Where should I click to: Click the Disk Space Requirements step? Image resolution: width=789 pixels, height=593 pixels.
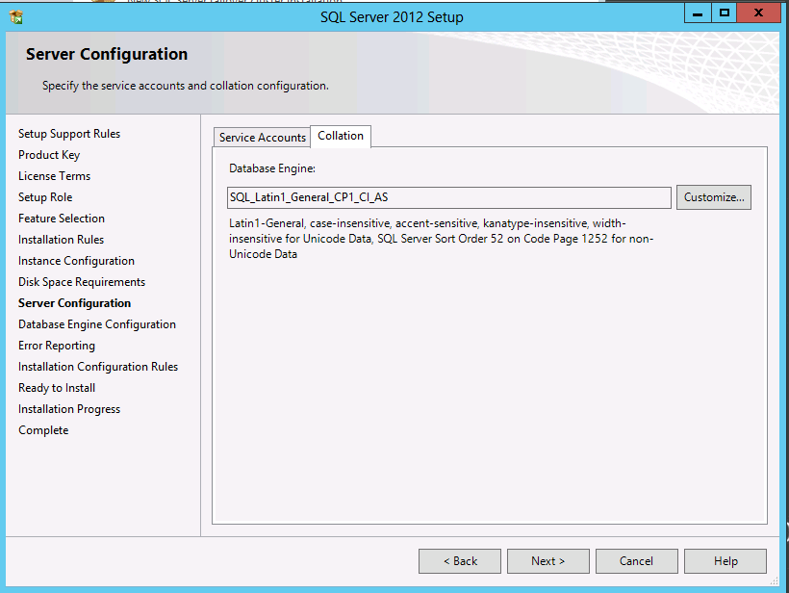[82, 282]
